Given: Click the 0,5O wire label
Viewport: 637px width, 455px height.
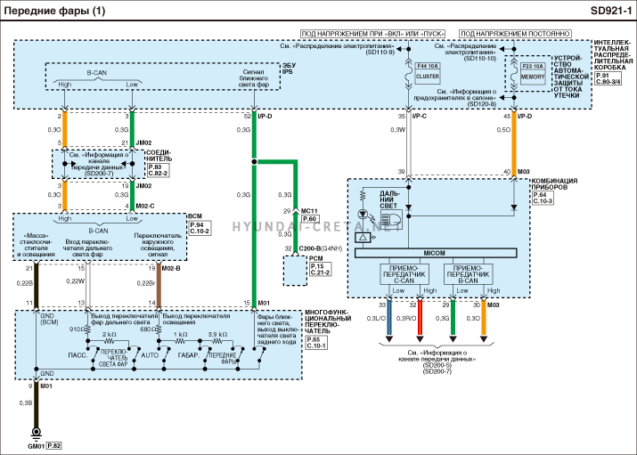Looking at the screenshot, I should pos(503,130).
